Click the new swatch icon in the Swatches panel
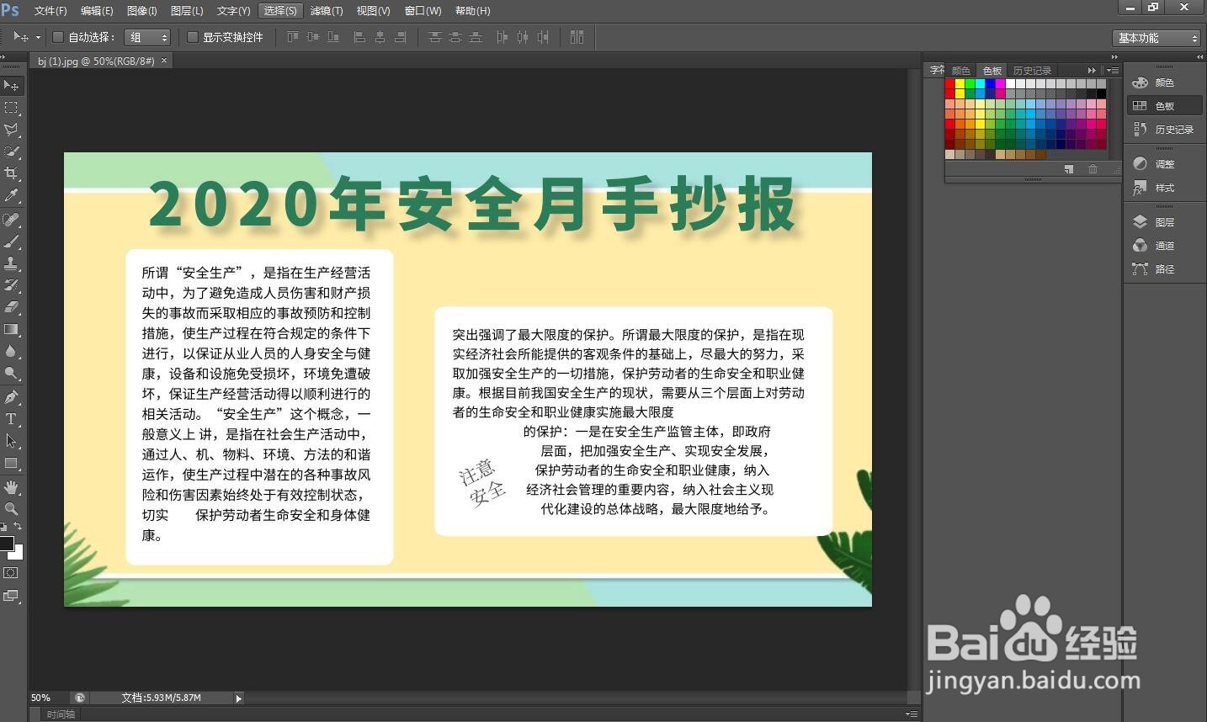This screenshot has height=722, width=1207. tap(1069, 168)
